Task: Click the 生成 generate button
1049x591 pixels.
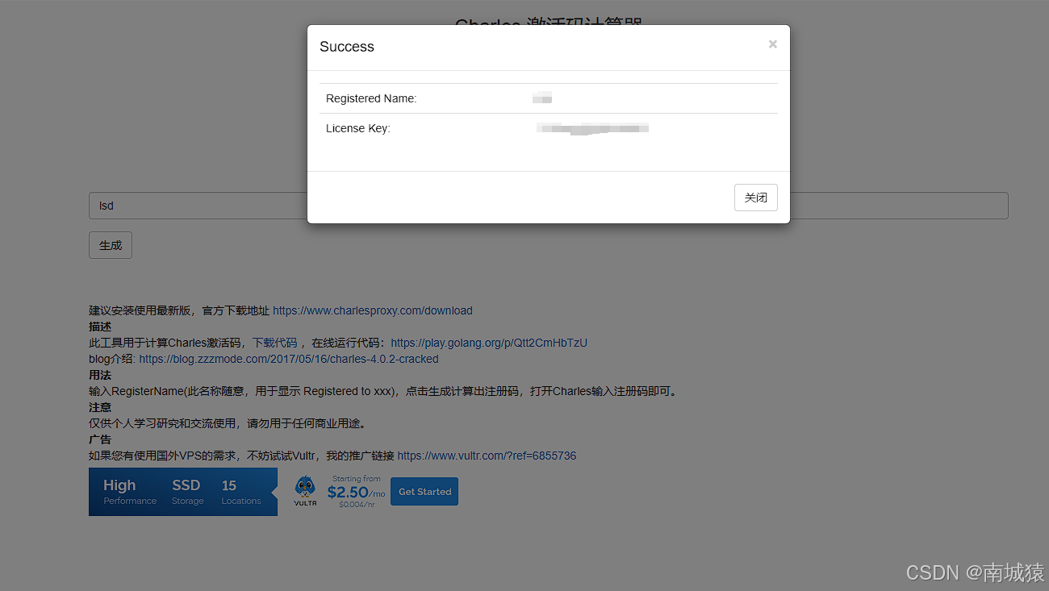Action: [111, 245]
